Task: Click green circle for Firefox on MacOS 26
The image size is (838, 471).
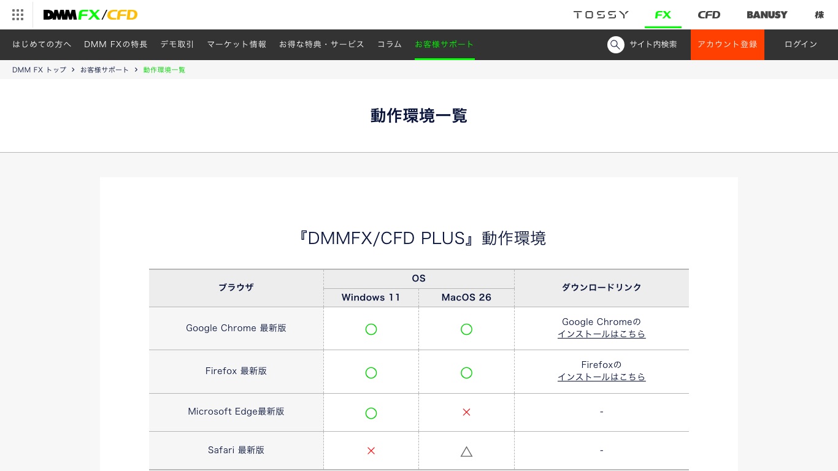Action: [x=466, y=373]
